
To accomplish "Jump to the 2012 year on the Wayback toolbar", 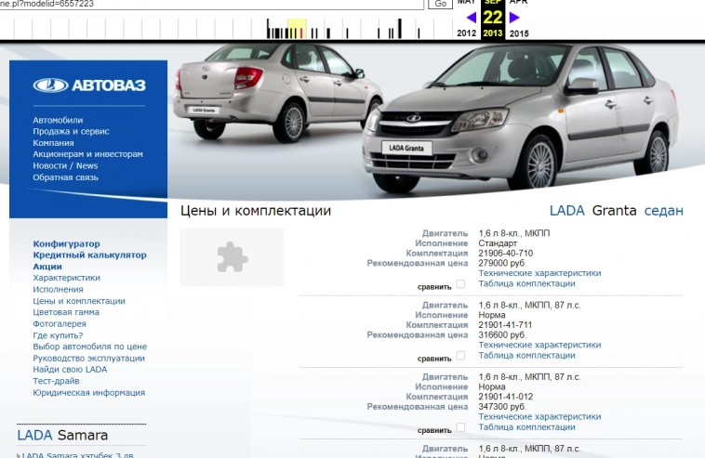I will (467, 33).
